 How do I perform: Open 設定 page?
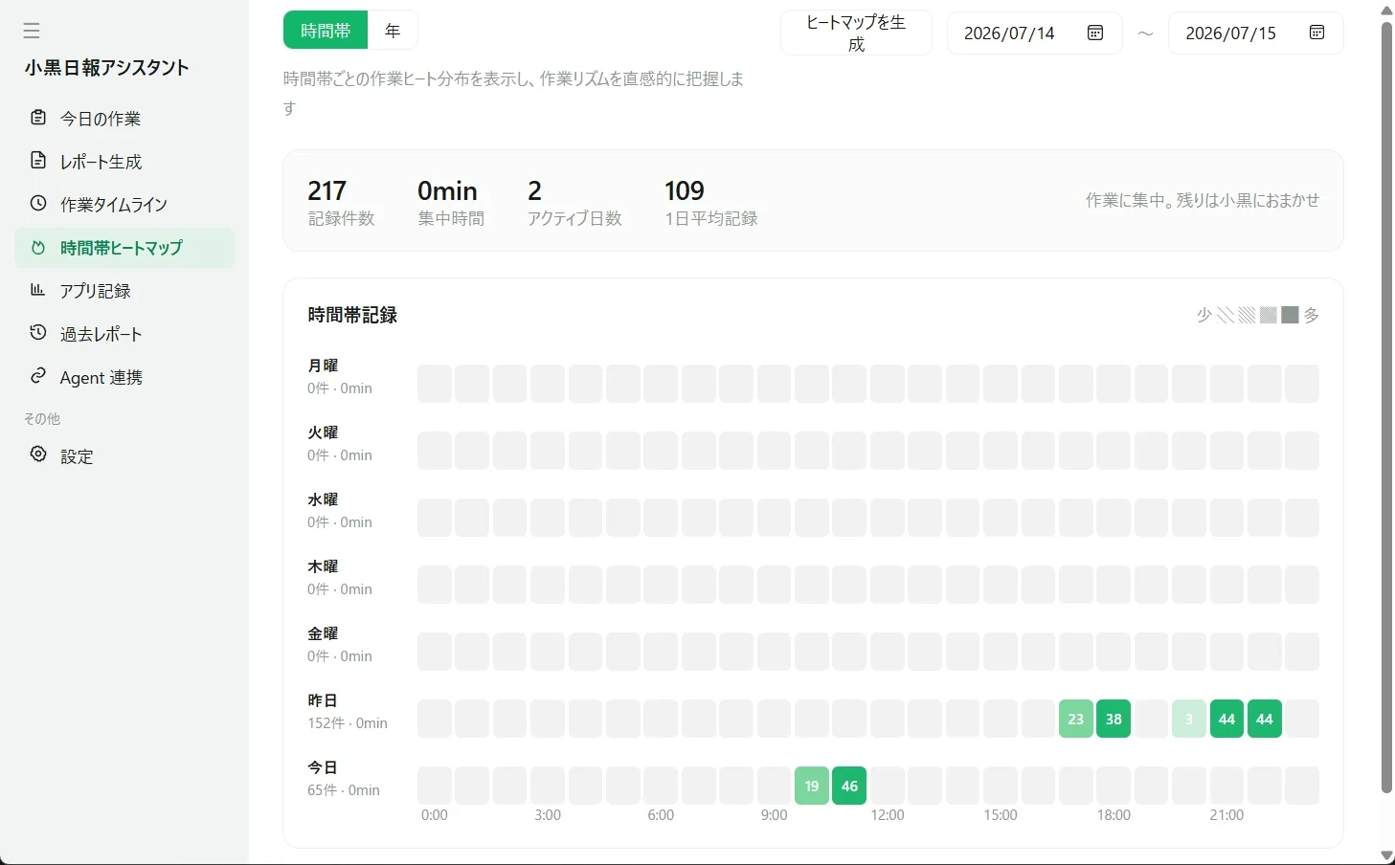click(124, 456)
